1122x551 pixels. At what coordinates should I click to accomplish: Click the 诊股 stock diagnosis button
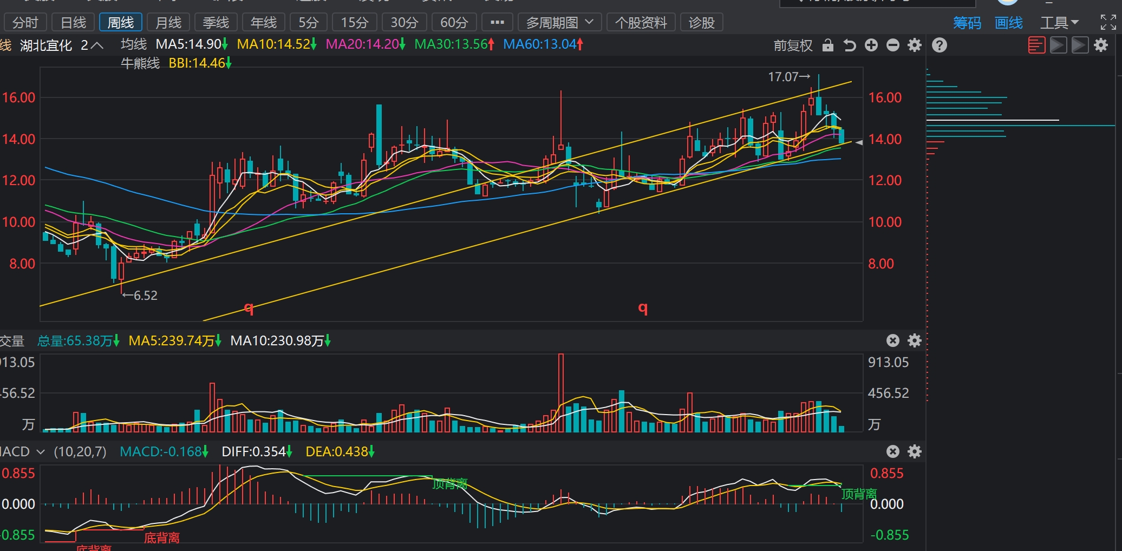702,22
